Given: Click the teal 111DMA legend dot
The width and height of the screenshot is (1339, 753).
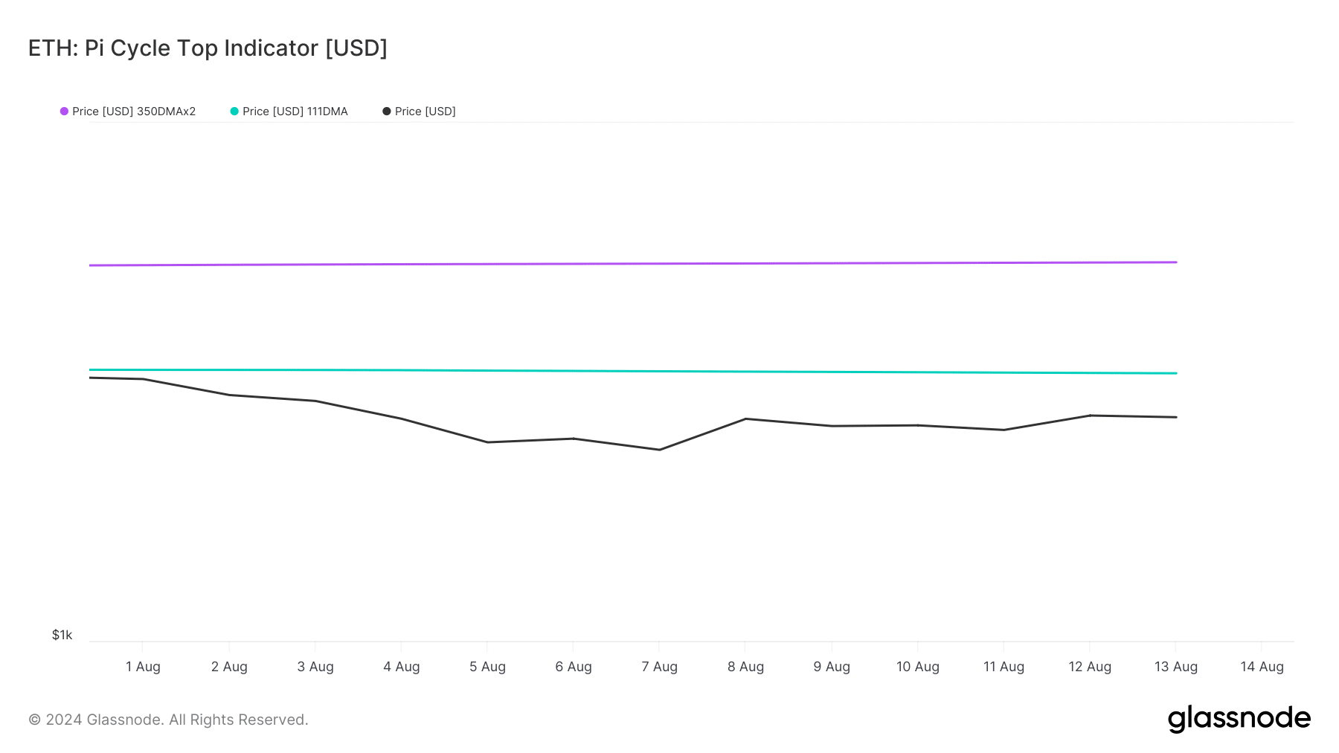Looking at the screenshot, I should click(234, 112).
